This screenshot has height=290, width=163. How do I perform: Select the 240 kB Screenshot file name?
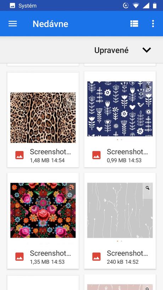[127, 253]
